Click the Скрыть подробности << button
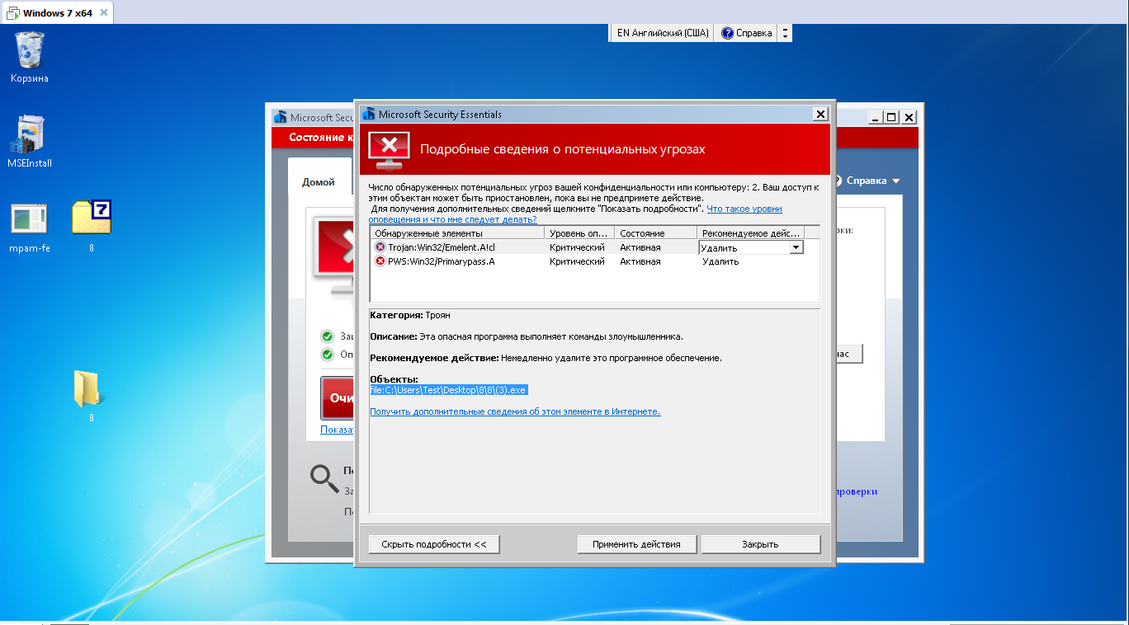The width and height of the screenshot is (1129, 625). coord(434,544)
